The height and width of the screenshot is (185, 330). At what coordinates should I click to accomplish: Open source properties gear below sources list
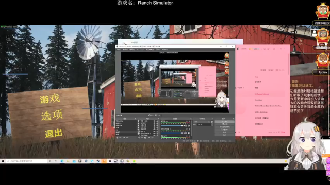click(145, 138)
